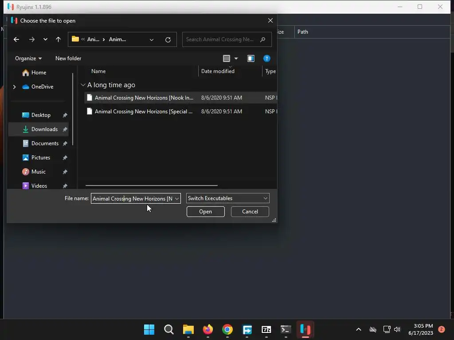
Task: Launch Firefox from taskbar
Action: click(x=208, y=329)
